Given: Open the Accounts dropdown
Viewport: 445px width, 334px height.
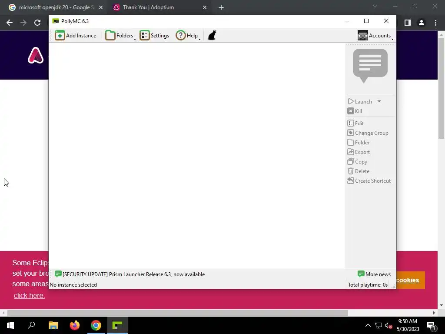Looking at the screenshot, I should pyautogui.click(x=375, y=36).
